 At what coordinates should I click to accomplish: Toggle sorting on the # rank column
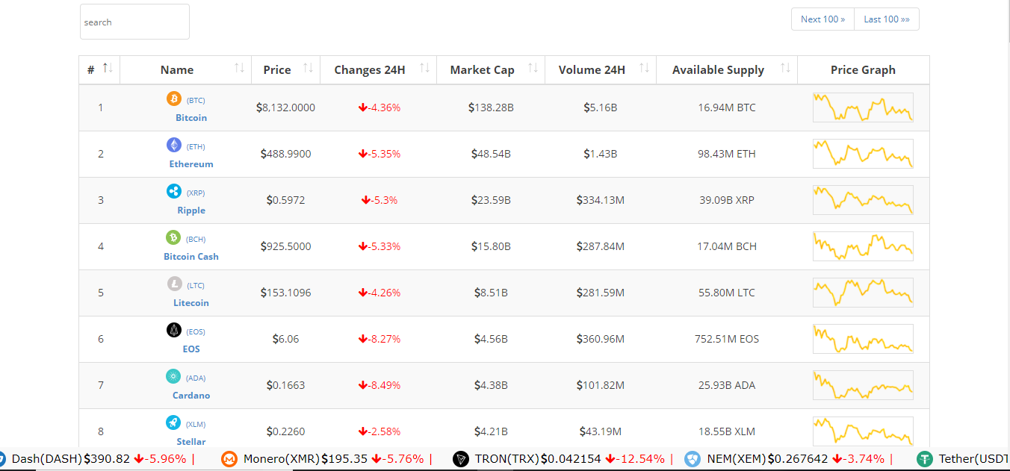[108, 67]
